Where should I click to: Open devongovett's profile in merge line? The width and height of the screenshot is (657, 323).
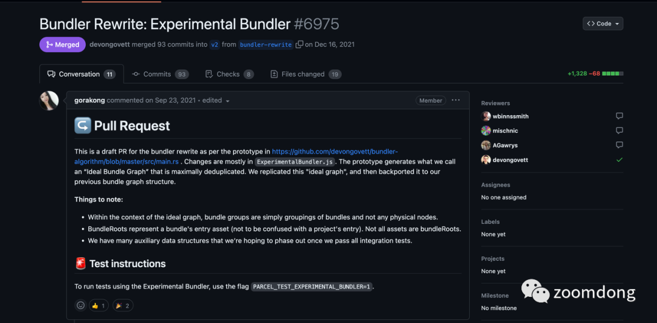point(109,44)
